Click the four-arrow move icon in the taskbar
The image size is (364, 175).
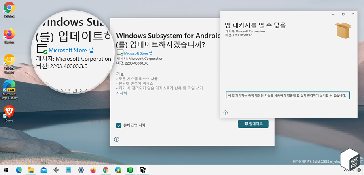pyautogui.click(x=56, y=170)
